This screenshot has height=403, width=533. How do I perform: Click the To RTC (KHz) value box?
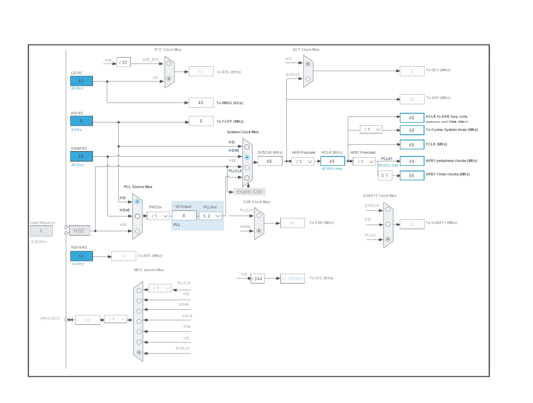[201, 71]
